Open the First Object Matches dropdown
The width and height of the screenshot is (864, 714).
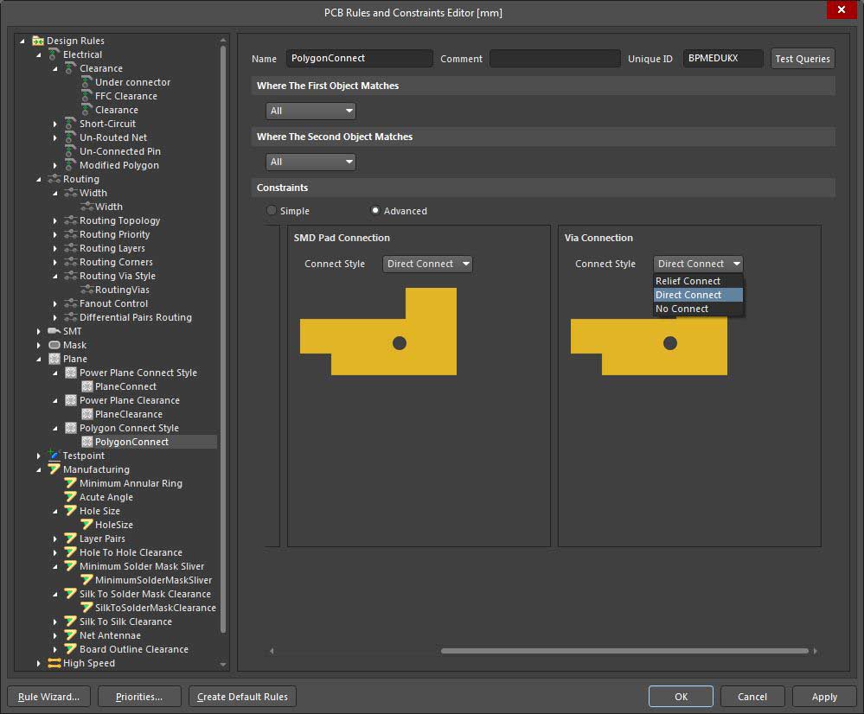[310, 111]
